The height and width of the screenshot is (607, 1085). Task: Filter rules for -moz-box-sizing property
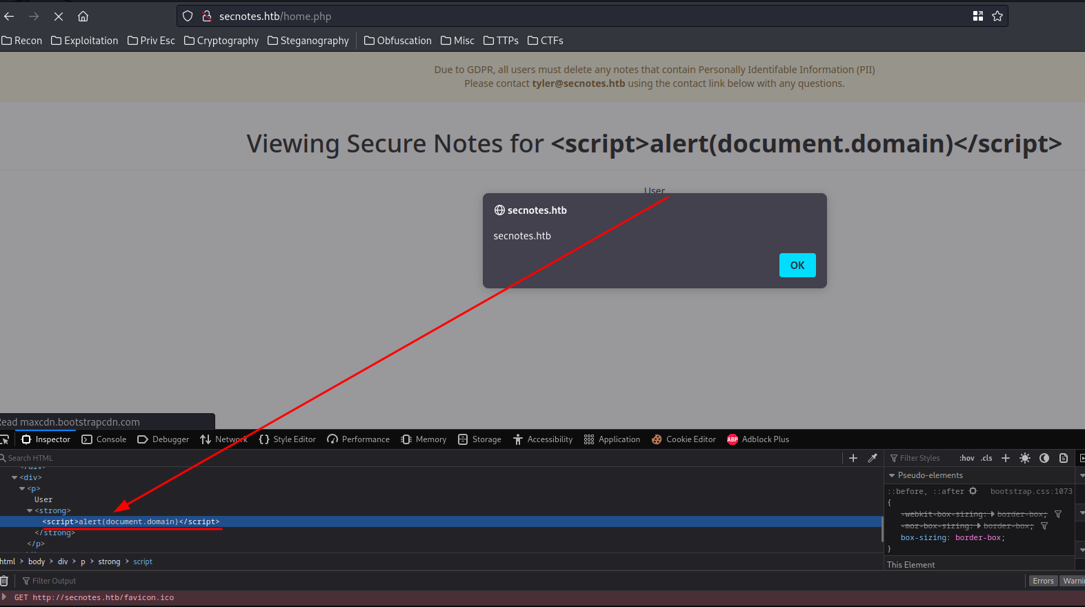1044,526
